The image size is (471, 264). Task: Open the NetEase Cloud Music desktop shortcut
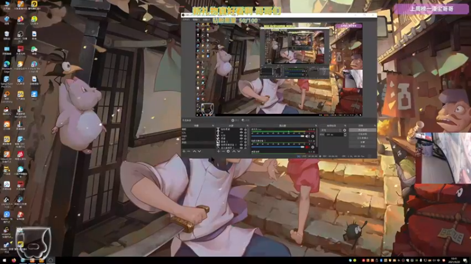(21, 154)
